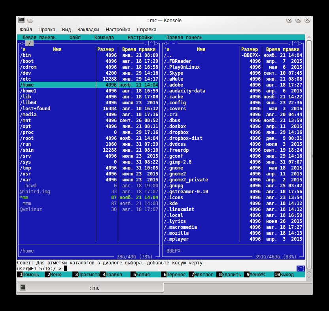Select the /.dropbox-dist directory row
Screen dimensions: 329x311
233,138
